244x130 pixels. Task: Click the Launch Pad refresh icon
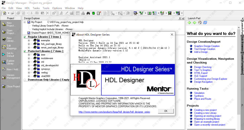(x=205, y=23)
